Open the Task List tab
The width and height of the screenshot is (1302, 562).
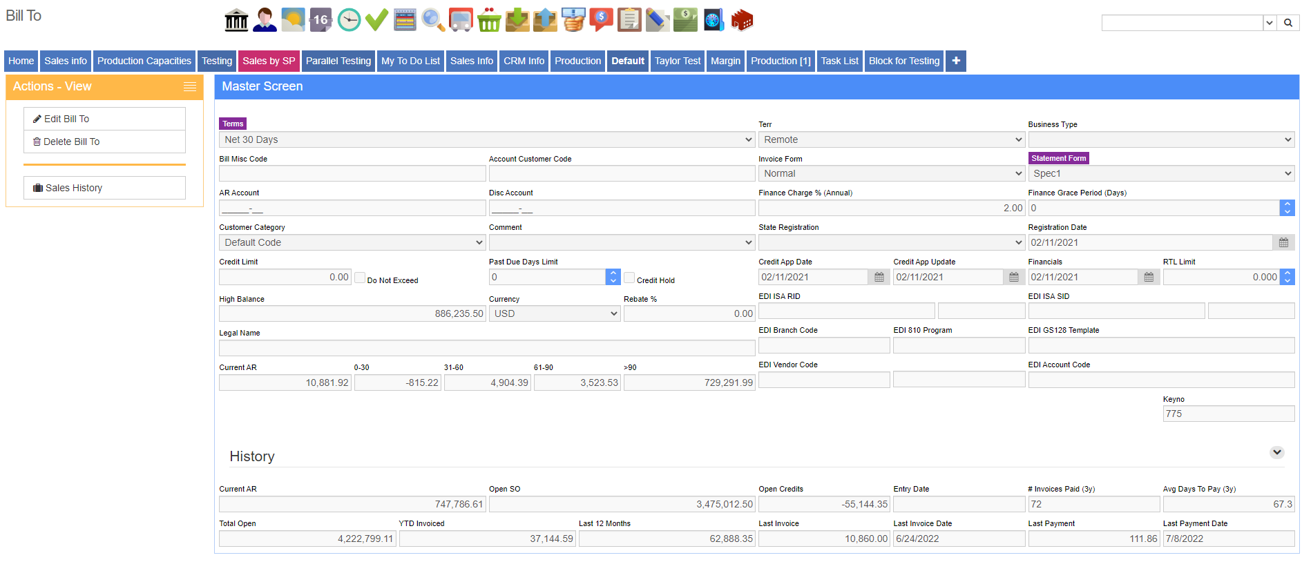pyautogui.click(x=840, y=61)
